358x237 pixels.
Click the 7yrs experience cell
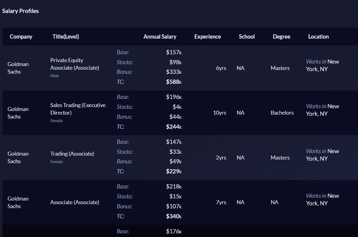pyautogui.click(x=221, y=202)
